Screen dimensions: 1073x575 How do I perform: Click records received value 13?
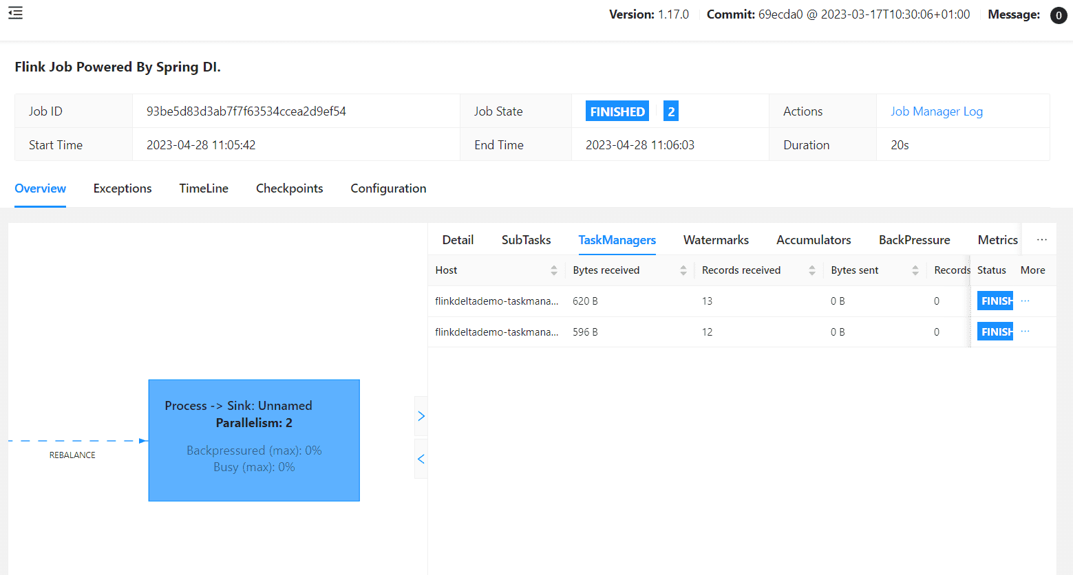click(707, 301)
